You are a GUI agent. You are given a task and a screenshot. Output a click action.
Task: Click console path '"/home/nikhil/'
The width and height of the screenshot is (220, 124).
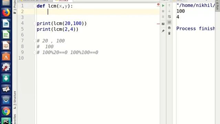(196, 6)
